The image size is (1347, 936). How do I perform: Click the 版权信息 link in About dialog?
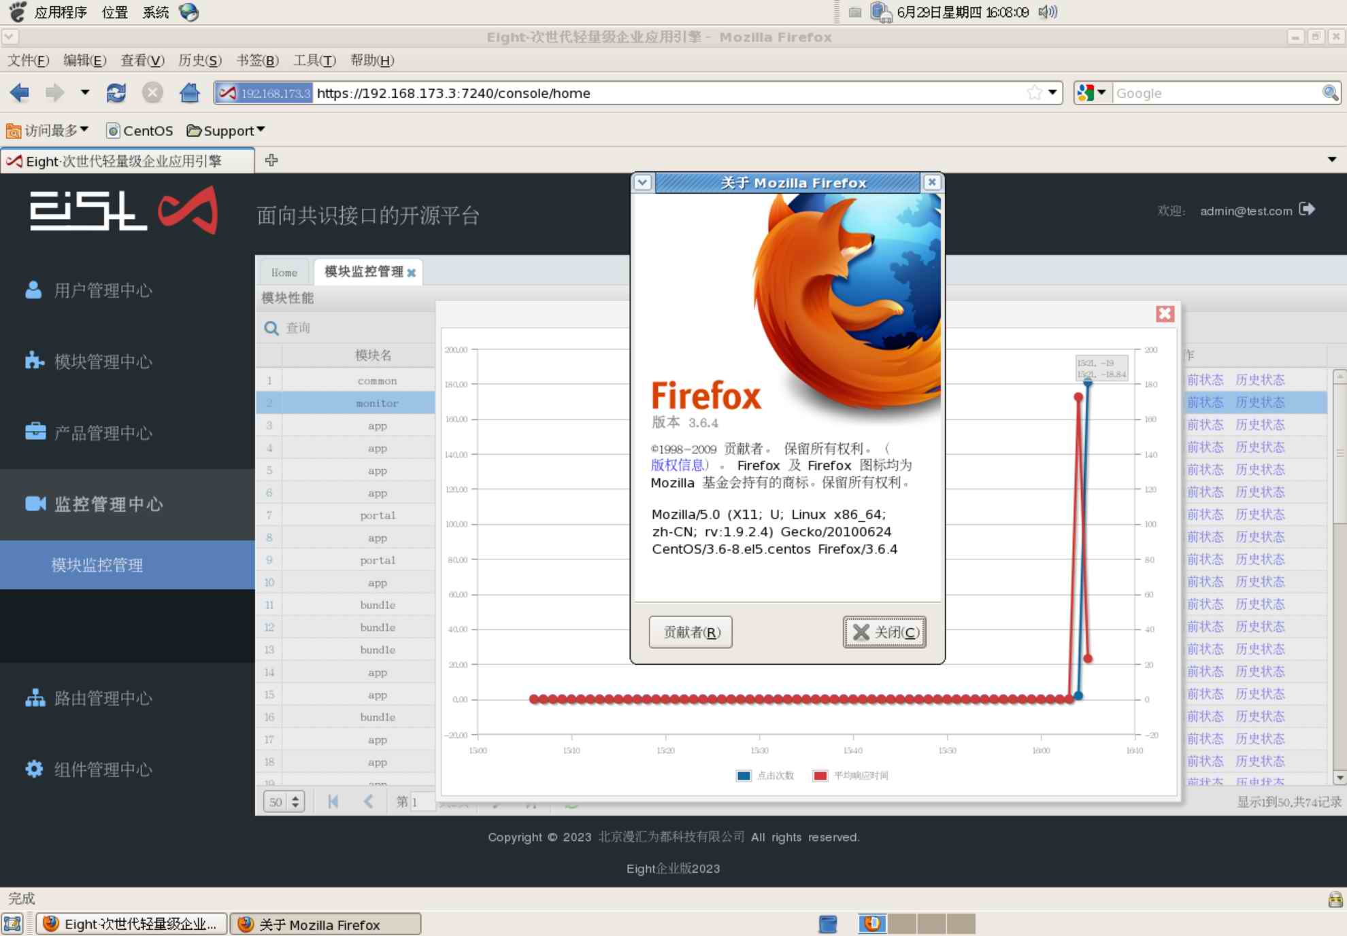coord(677,465)
